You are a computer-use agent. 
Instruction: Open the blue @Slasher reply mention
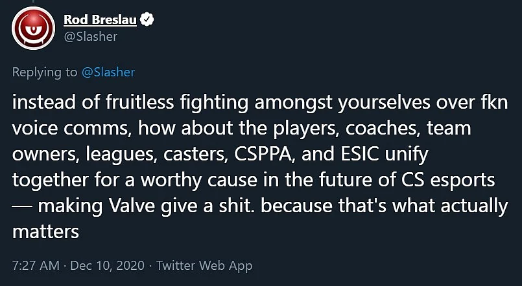108,72
